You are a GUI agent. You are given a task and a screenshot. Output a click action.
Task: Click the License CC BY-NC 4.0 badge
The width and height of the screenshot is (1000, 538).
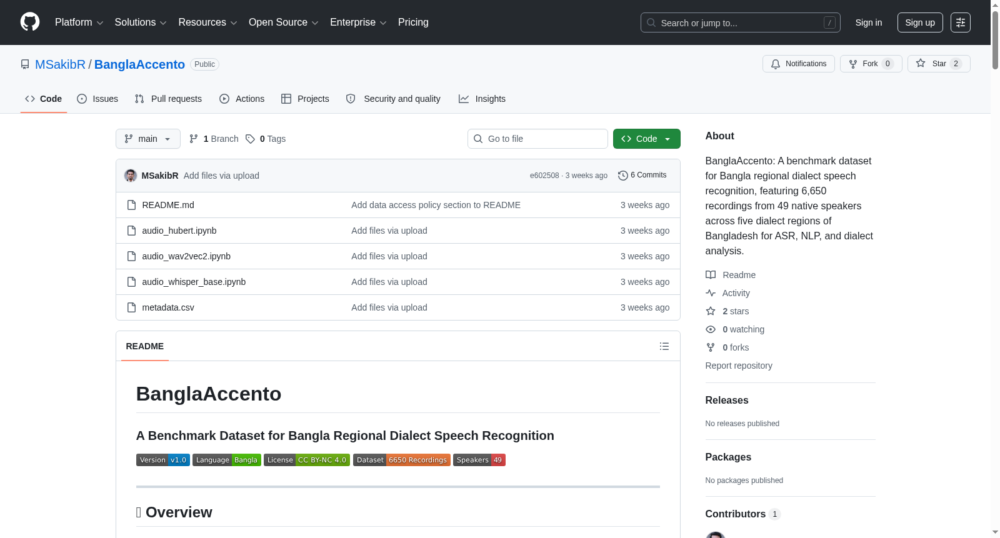pos(307,460)
